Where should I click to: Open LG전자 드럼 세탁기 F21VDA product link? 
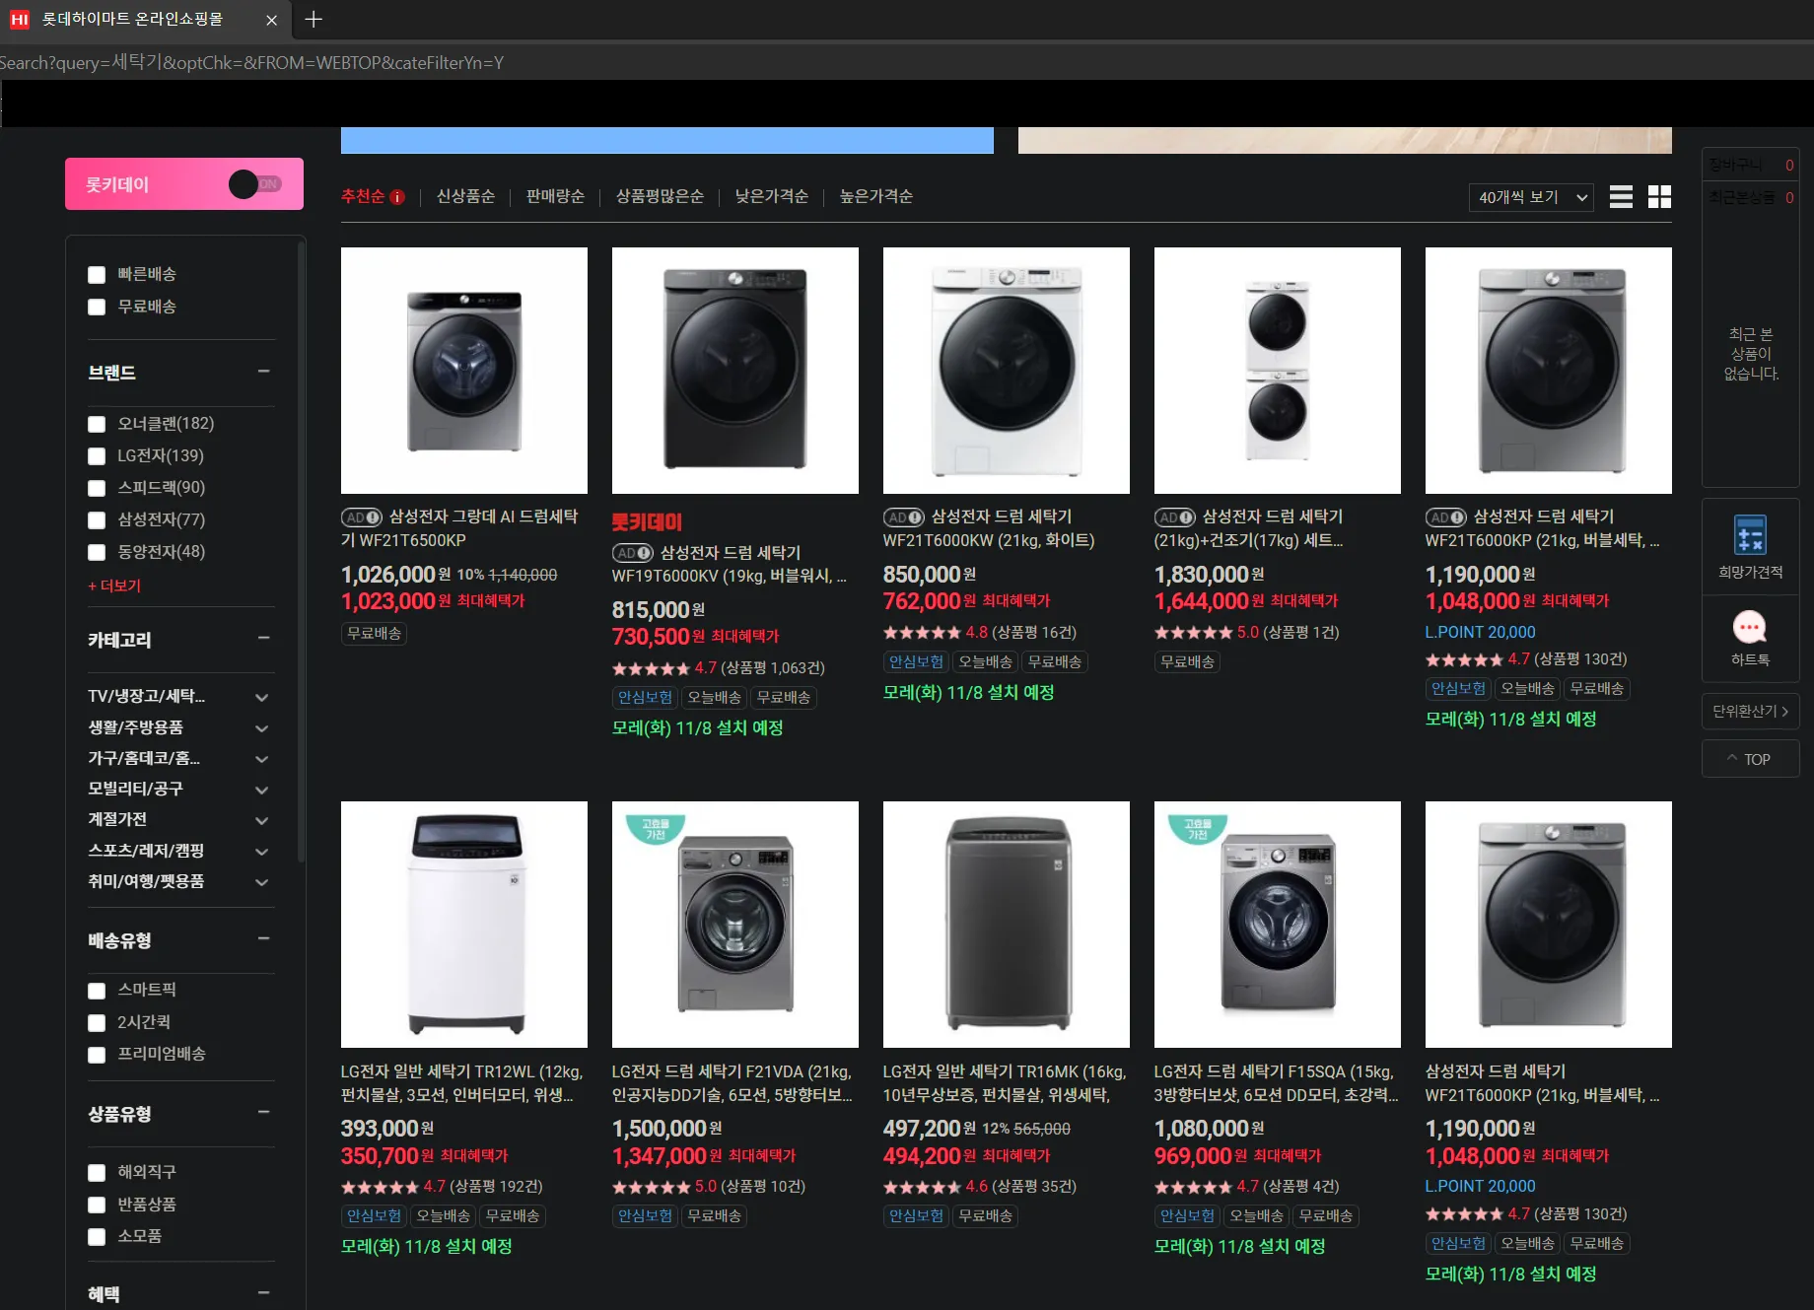733,1083
